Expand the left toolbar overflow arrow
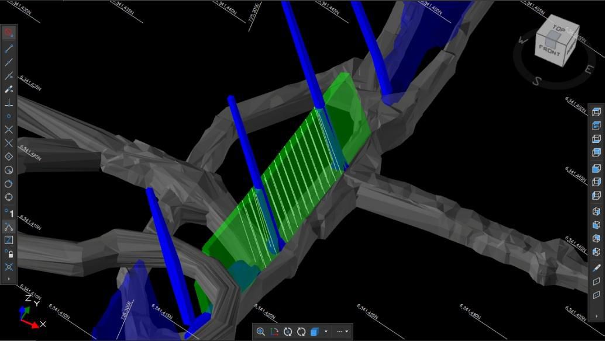This screenshot has height=341, width=606. click(9, 279)
